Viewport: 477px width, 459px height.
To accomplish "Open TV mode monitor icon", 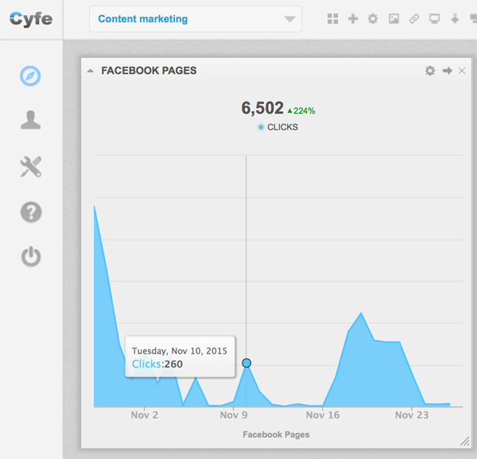I will [434, 19].
